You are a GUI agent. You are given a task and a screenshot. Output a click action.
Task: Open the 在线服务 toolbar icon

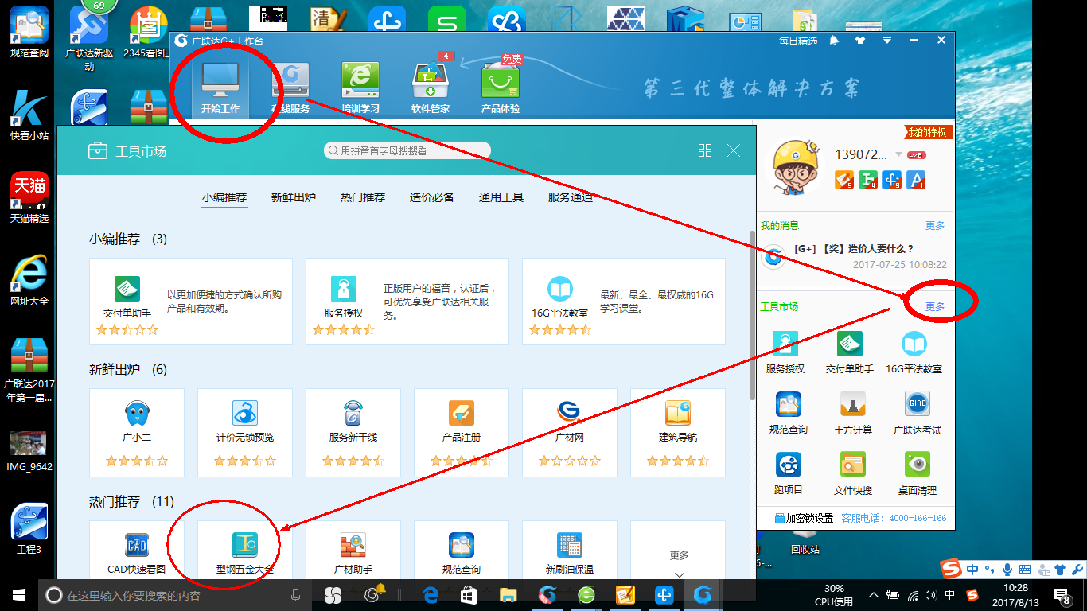pyautogui.click(x=290, y=88)
